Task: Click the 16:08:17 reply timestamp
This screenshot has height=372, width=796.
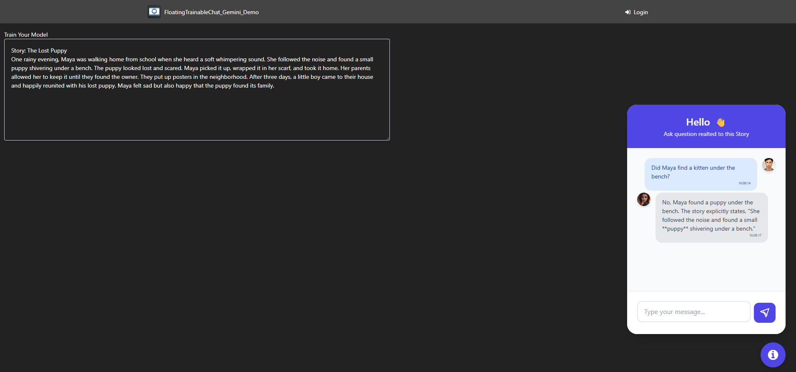Action: pos(755,235)
